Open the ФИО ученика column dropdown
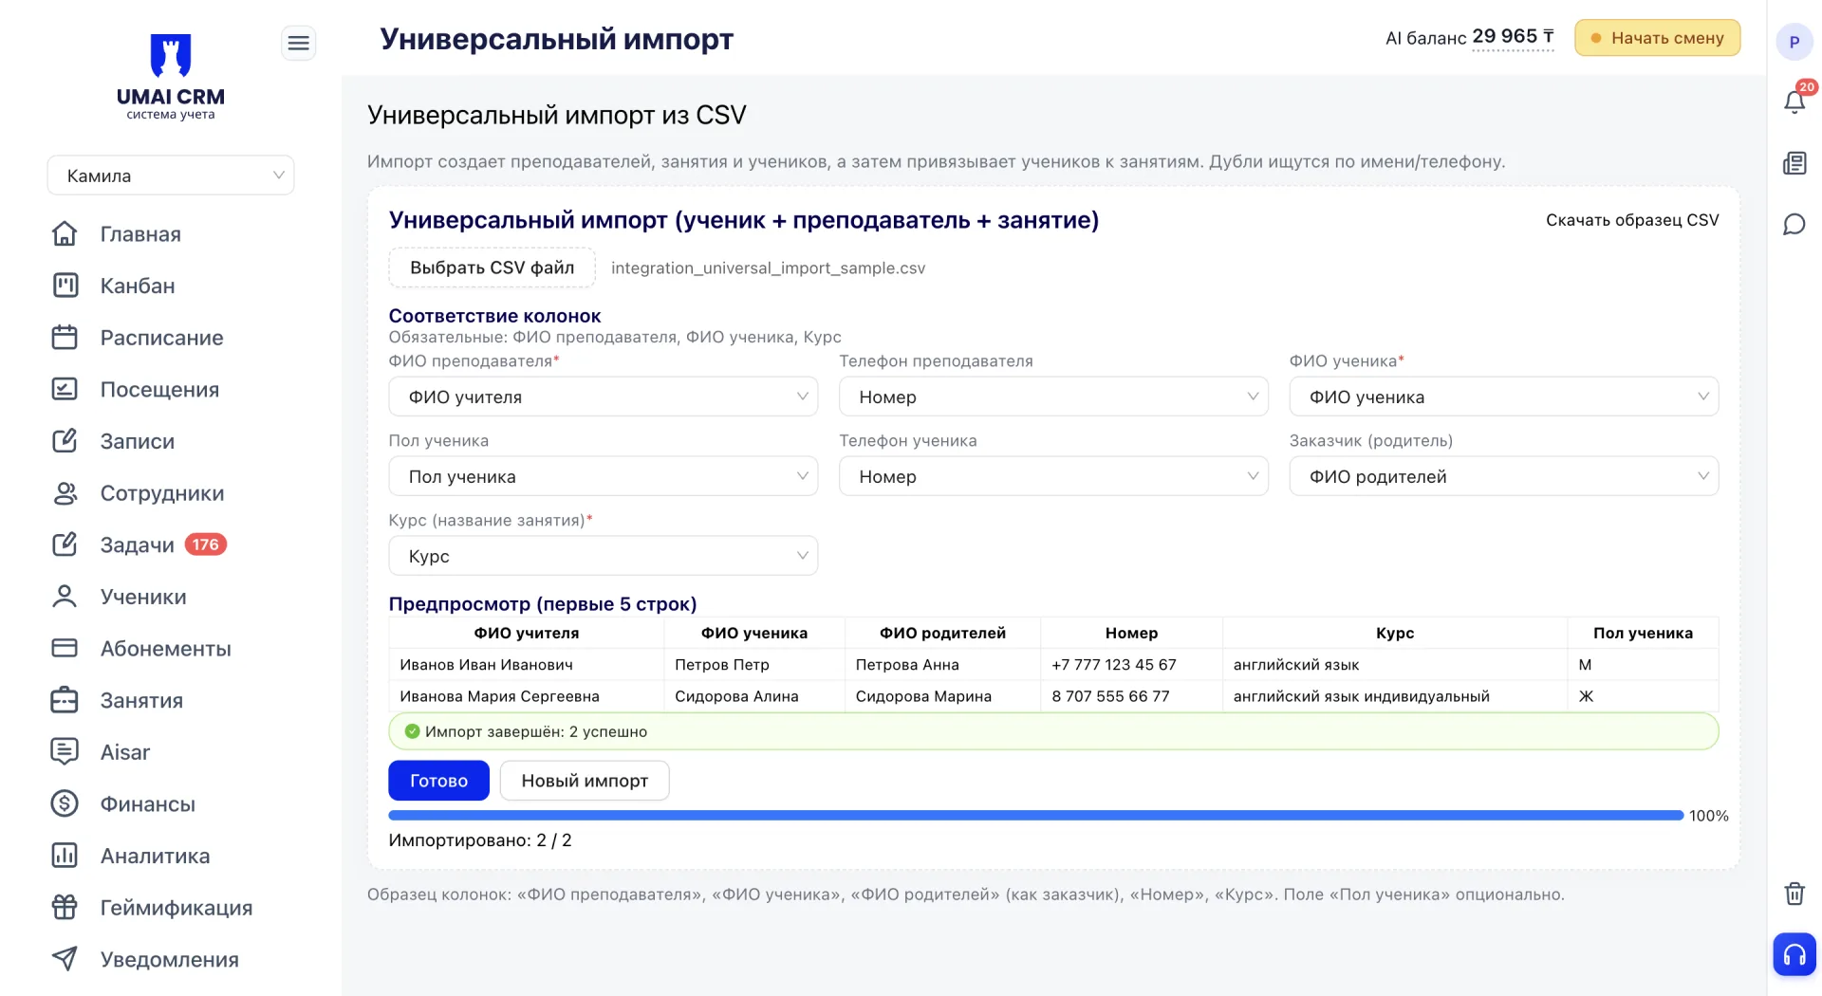Image resolution: width=1822 pixels, height=996 pixels. (1504, 397)
